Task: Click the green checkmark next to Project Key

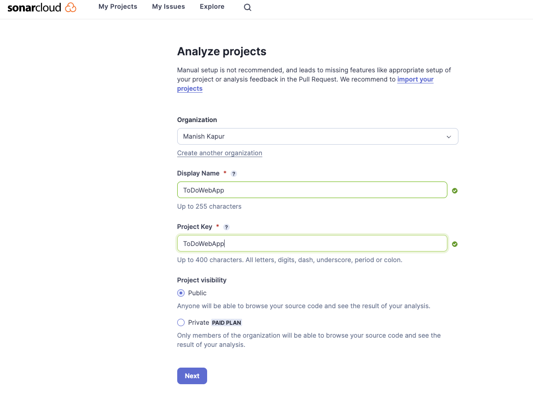Action: click(x=455, y=244)
